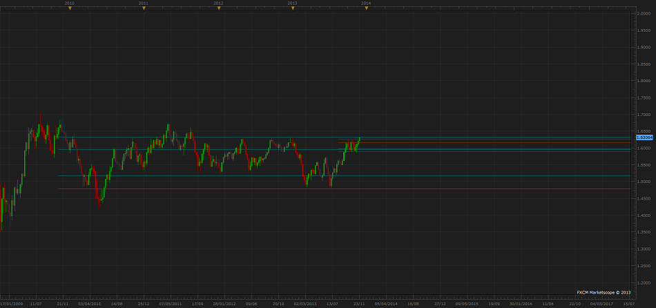Click the 2014 year marker triangle
The width and height of the screenshot is (656, 308).
point(366,8)
